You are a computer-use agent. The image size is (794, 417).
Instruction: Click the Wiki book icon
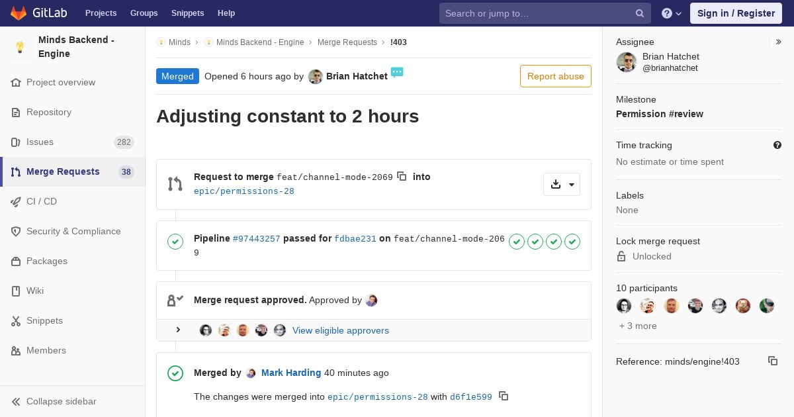pos(16,291)
